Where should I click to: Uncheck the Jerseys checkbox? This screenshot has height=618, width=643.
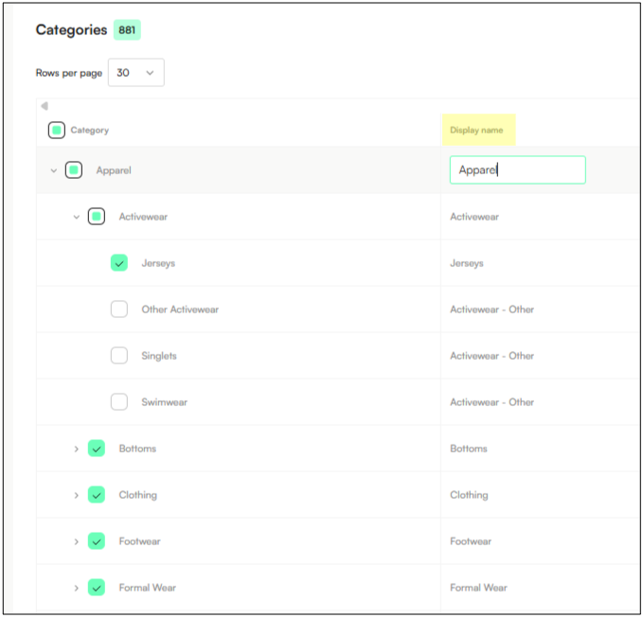pos(119,263)
